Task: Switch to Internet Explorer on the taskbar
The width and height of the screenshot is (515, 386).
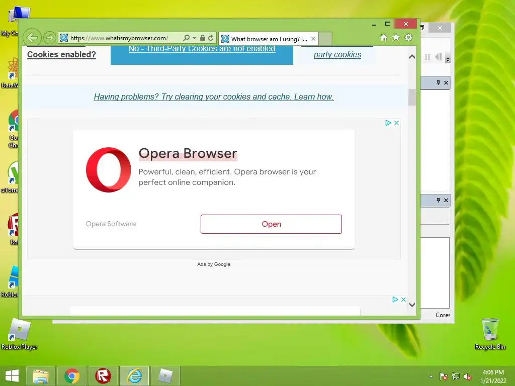Action: [x=134, y=376]
